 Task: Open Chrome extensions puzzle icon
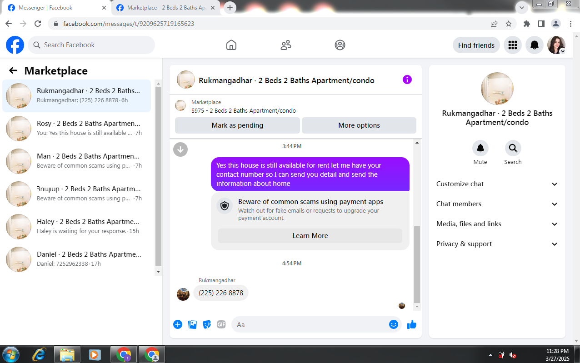(x=527, y=24)
